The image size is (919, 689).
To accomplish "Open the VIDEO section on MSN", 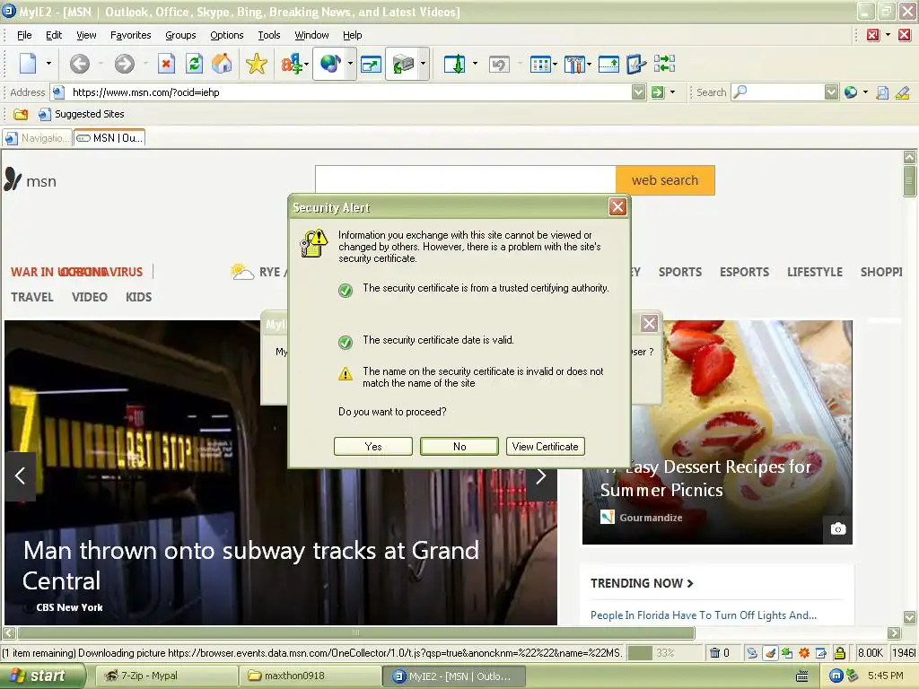I will (90, 297).
